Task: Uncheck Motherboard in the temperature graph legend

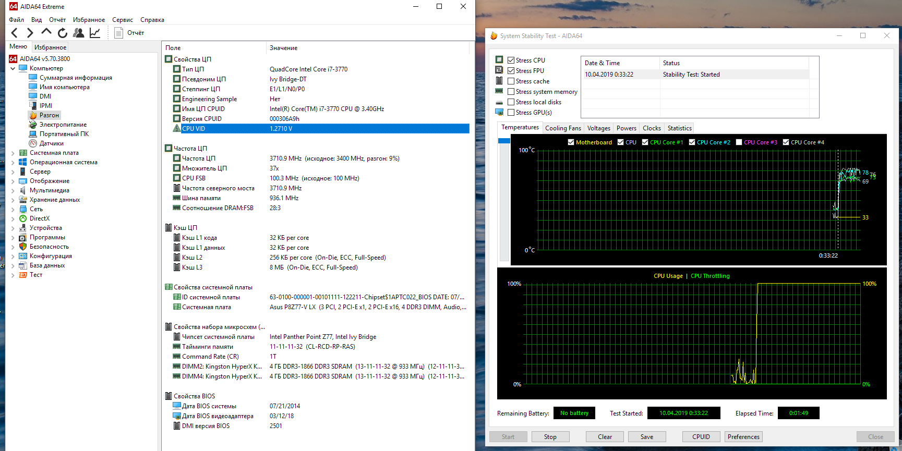Action: click(571, 142)
